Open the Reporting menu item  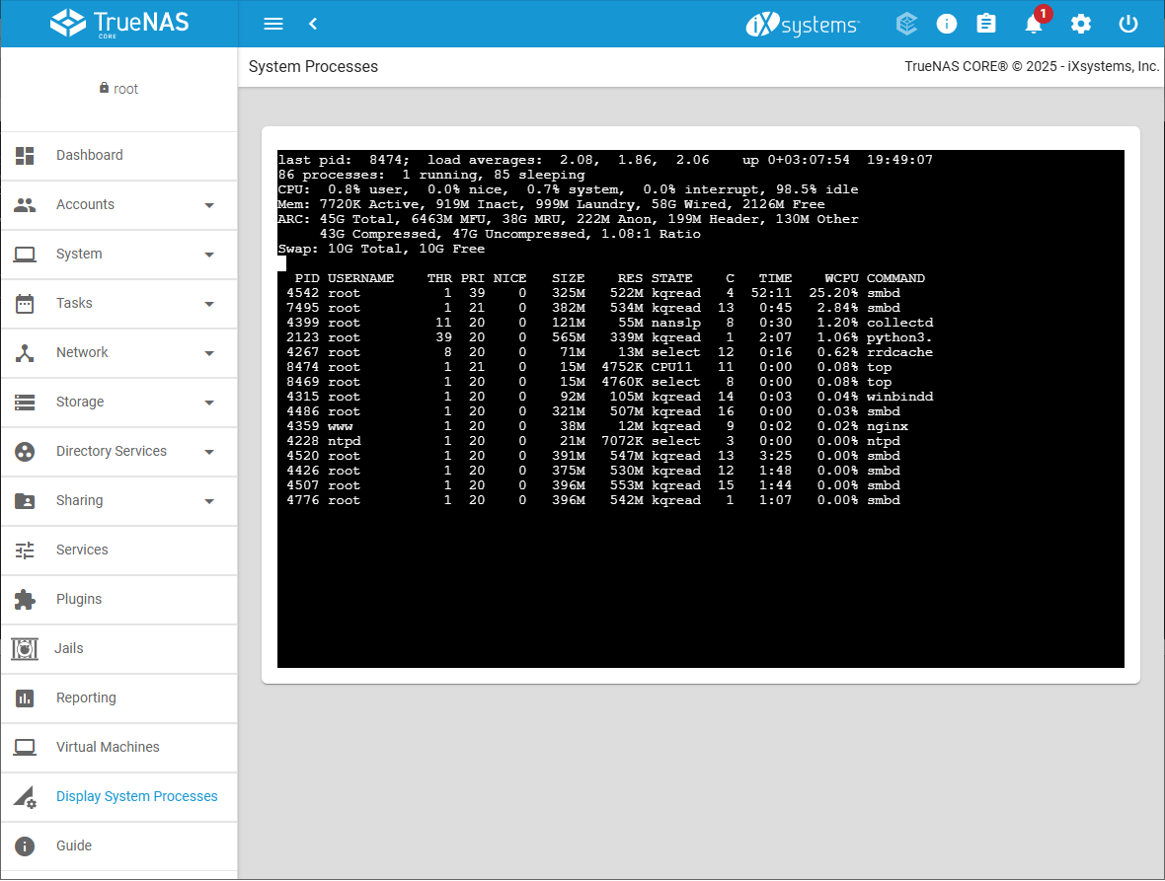[x=118, y=698]
